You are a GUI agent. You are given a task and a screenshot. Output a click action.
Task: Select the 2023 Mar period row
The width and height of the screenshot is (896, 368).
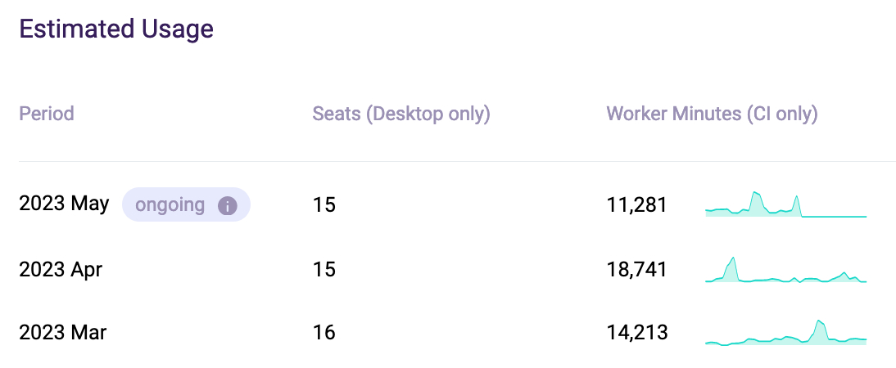click(x=63, y=333)
